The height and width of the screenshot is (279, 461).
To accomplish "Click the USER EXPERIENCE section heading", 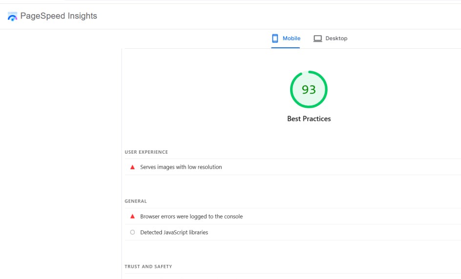I will click(x=146, y=152).
